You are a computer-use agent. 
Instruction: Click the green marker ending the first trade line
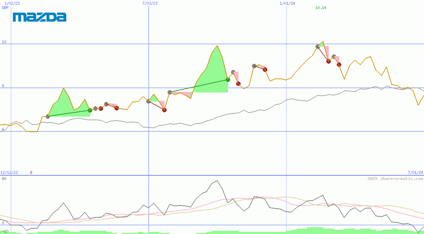90,110
